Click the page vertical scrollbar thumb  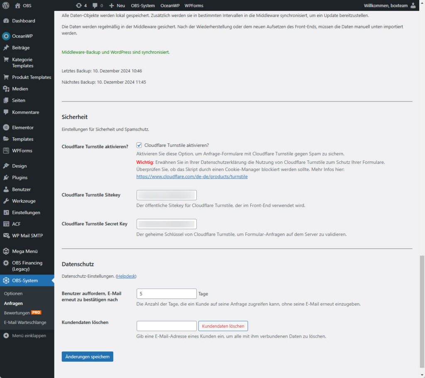coord(422,311)
